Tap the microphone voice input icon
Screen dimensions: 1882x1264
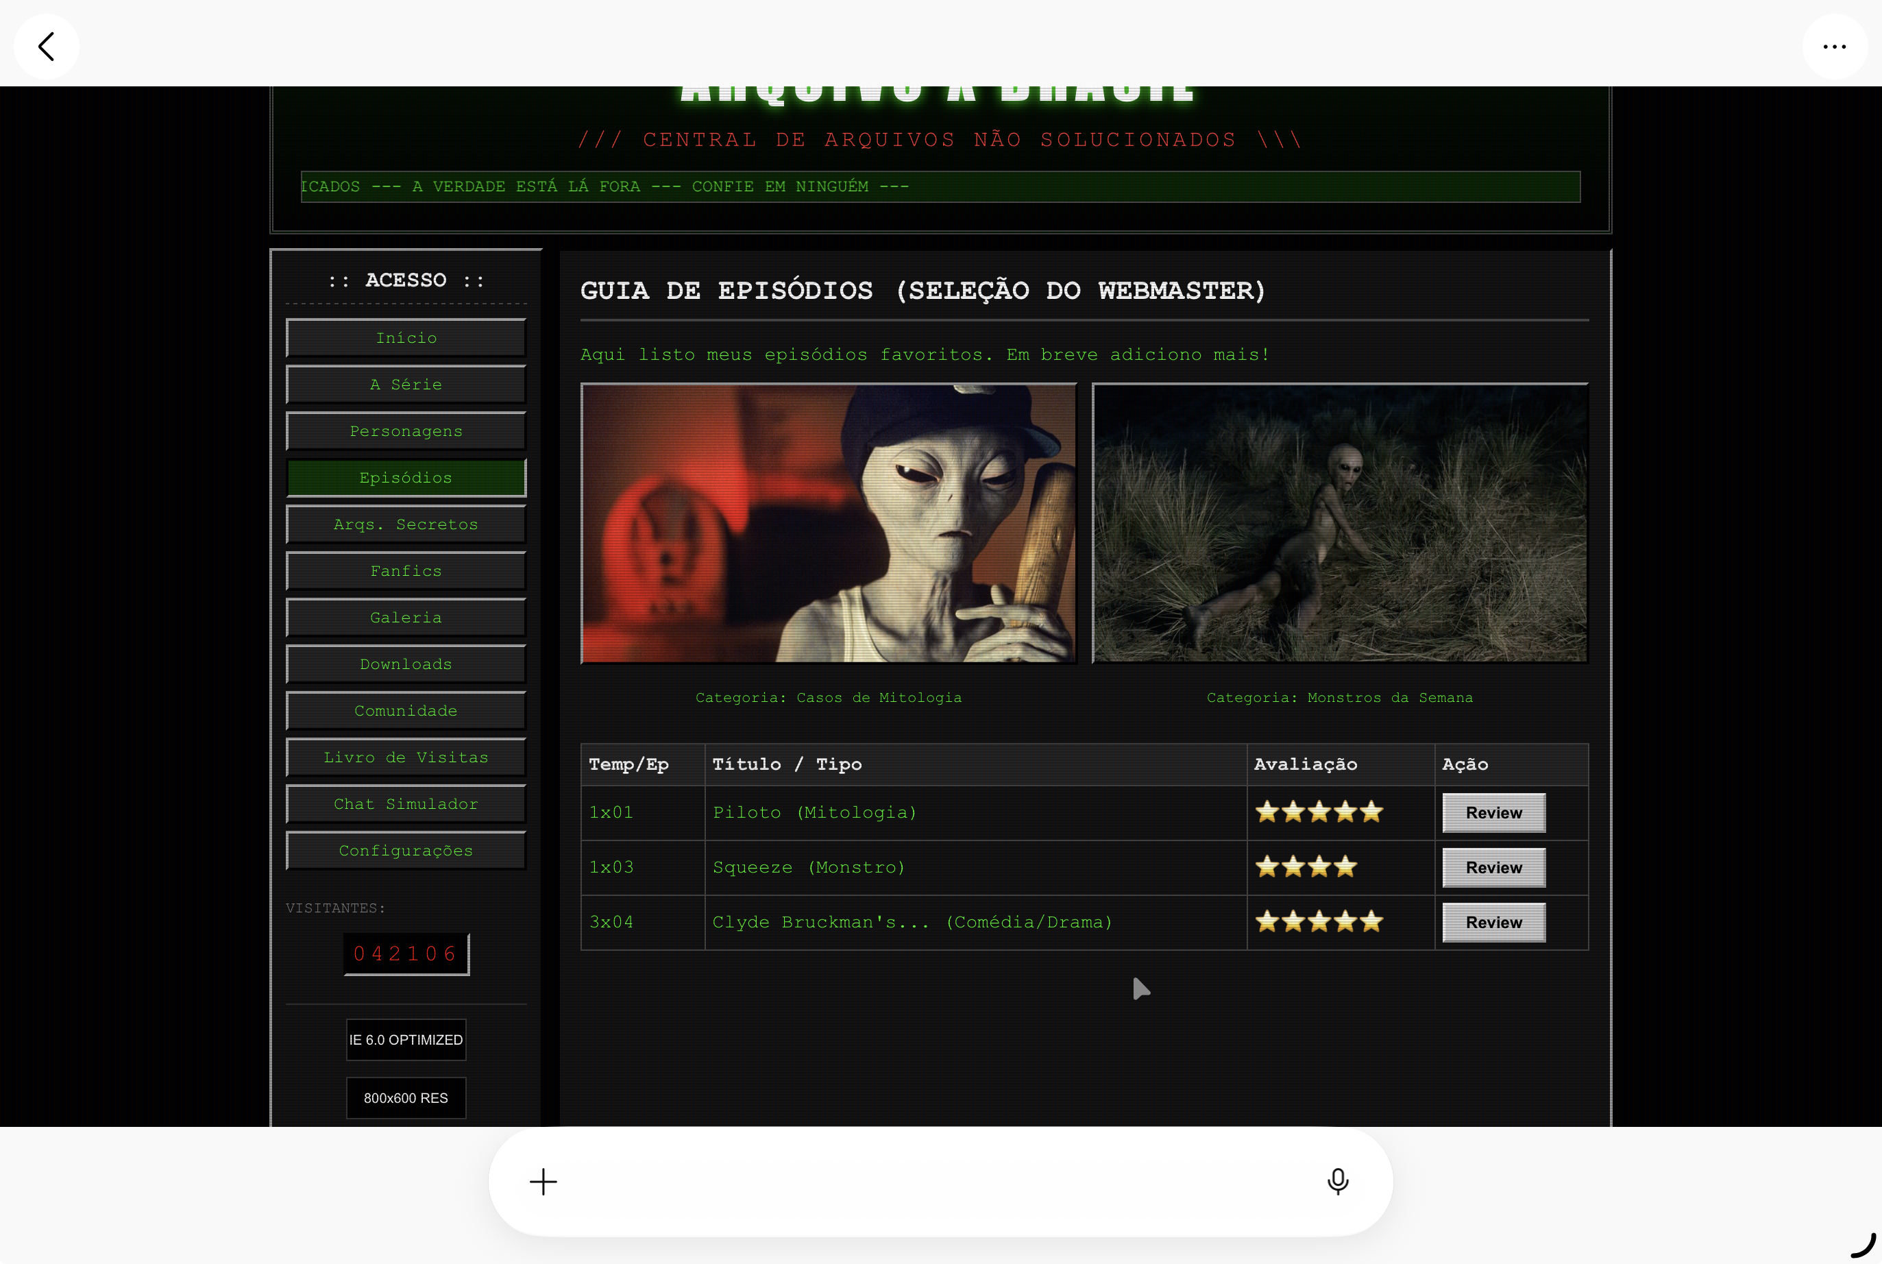point(1338,1182)
